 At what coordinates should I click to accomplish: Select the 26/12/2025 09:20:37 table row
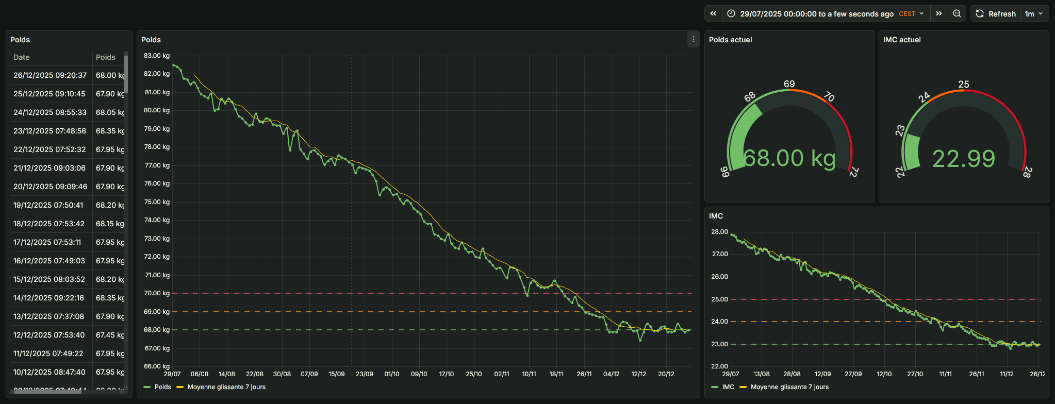pyautogui.click(x=50, y=75)
